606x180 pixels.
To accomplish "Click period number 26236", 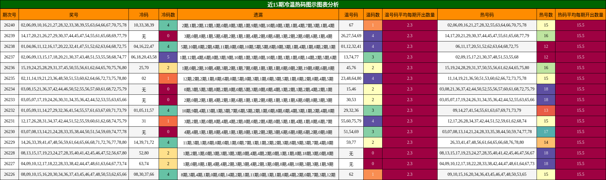I will click(x=9, y=68).
